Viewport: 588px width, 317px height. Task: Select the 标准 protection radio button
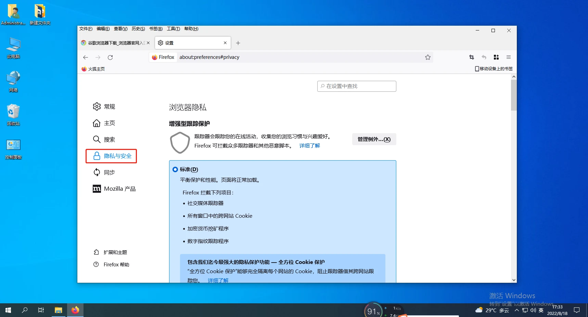coord(175,169)
